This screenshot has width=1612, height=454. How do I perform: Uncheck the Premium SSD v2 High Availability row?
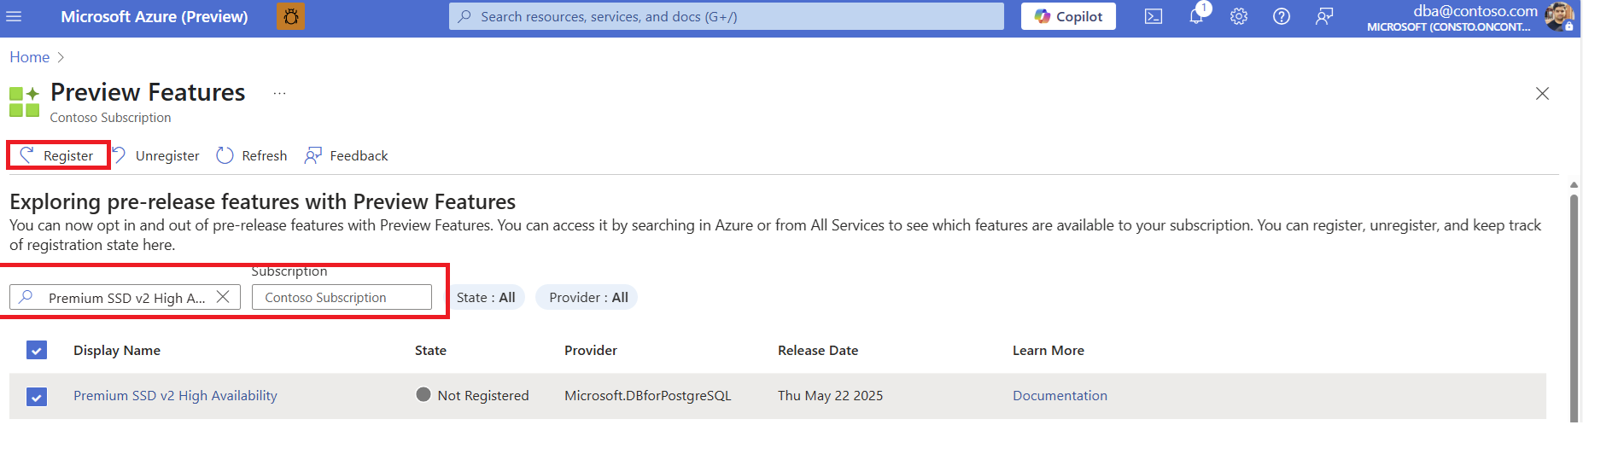coord(37,396)
